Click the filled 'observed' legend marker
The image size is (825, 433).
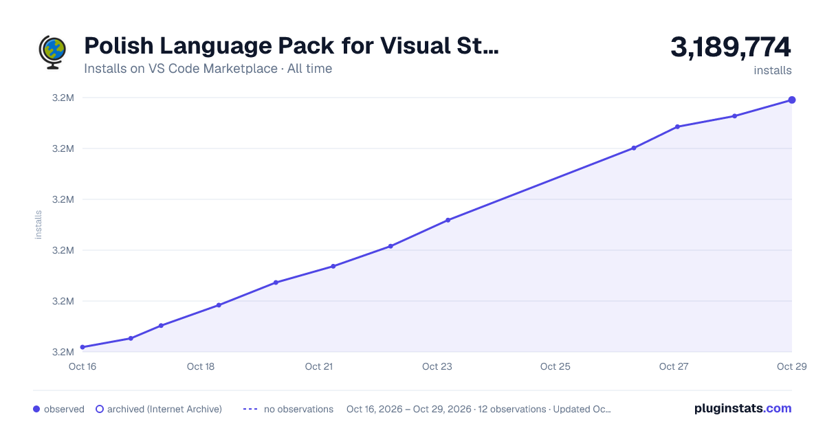(x=36, y=409)
